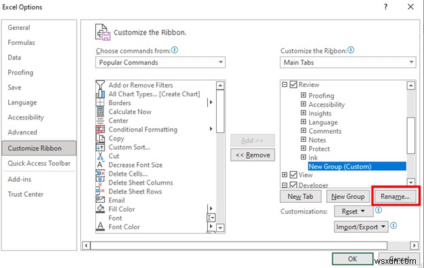424x268 pixels.
Task: Expand the Comments group
Action: click(304, 131)
